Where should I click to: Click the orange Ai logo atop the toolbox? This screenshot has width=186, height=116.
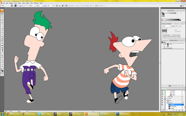[2, 11]
